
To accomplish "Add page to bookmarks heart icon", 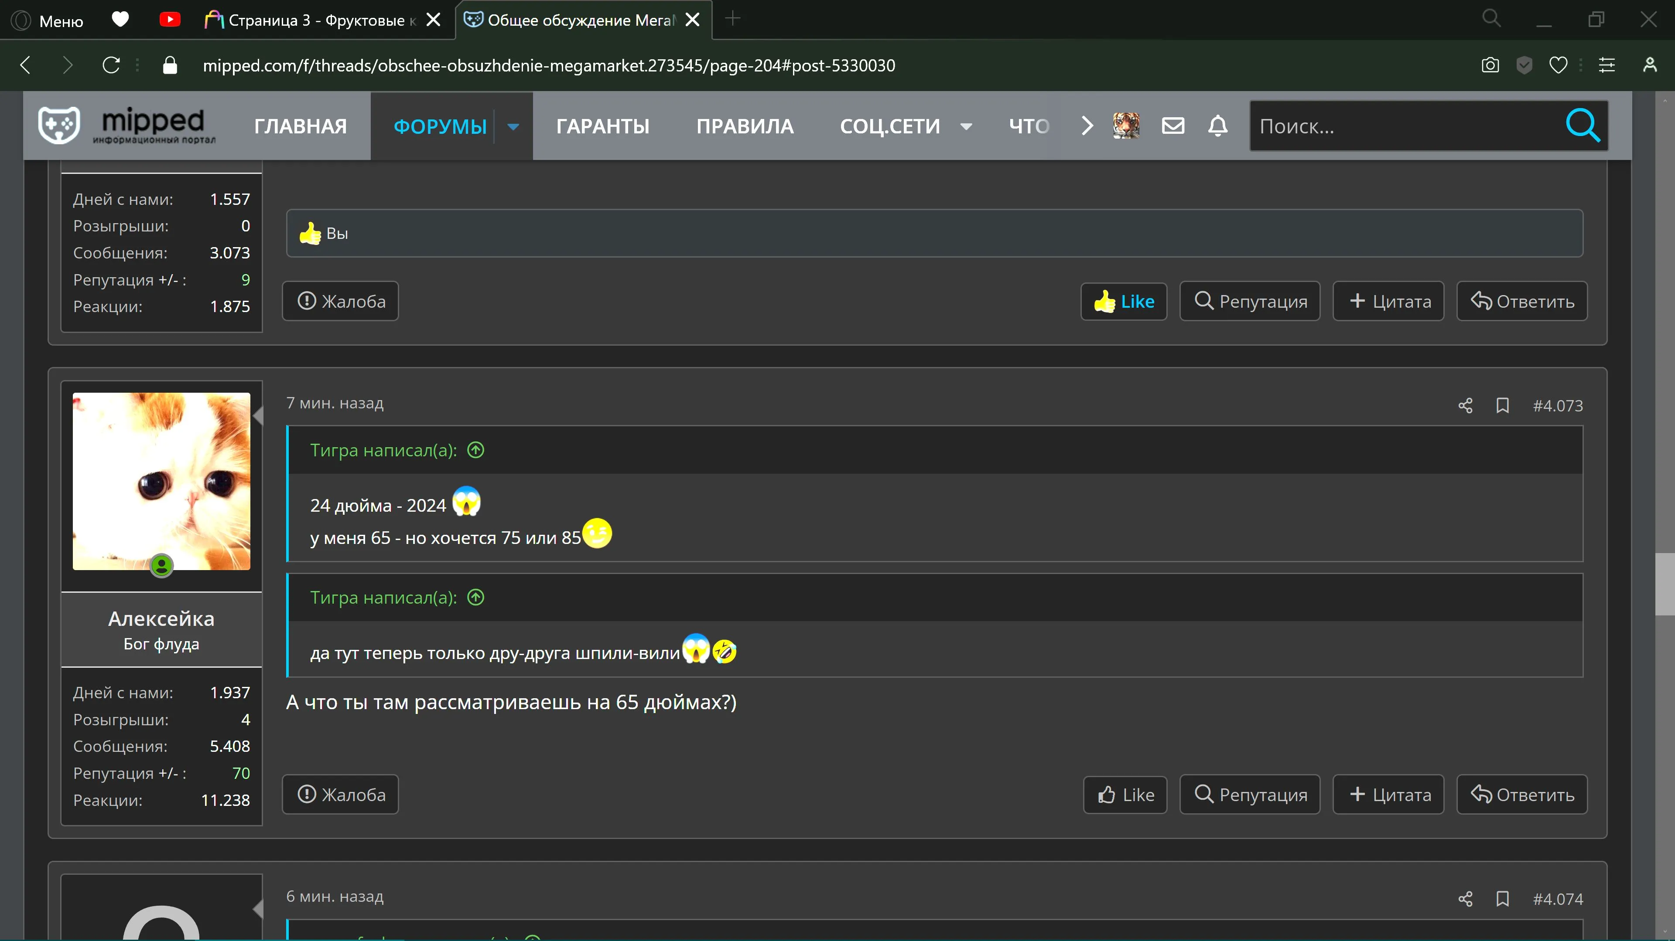I will (x=1559, y=65).
